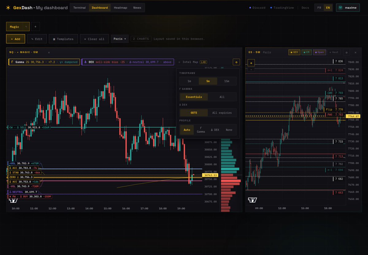The image size is (368, 255).
Task: Switch language to FR
Action: pyautogui.click(x=319, y=8)
